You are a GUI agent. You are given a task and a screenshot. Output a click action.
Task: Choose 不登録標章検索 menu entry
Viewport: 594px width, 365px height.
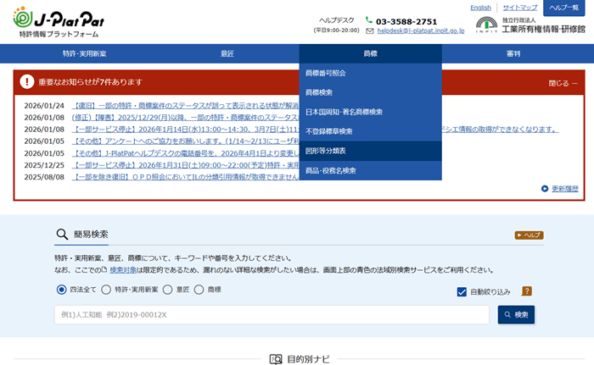pos(371,131)
